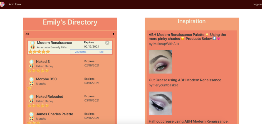Click the four-color palette icon in Naked 3 row
This screenshot has height=124, width=262.
(32, 66)
